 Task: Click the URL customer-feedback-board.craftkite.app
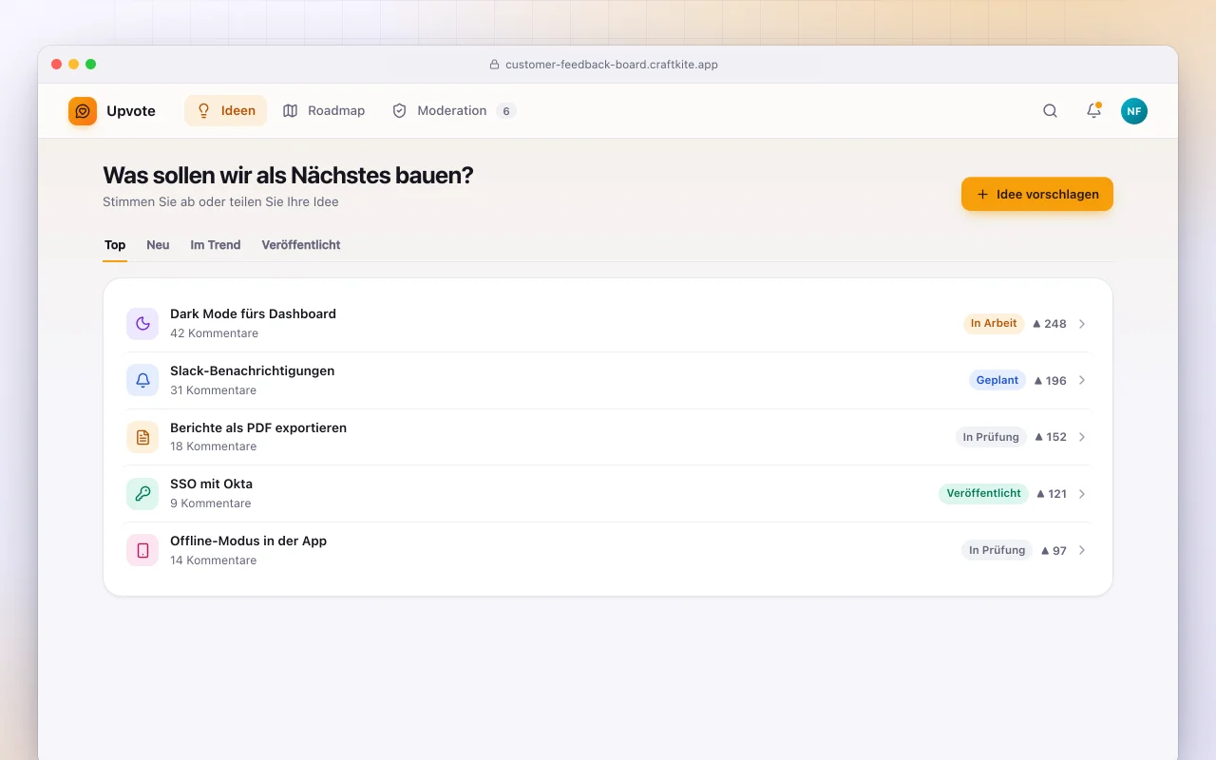click(612, 65)
